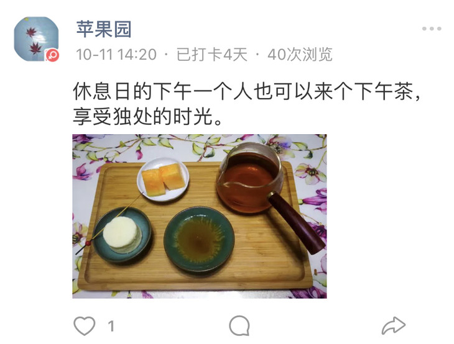This screenshot has height=344, width=454.
Task: Like the post with the heart icon
Action: tap(84, 326)
